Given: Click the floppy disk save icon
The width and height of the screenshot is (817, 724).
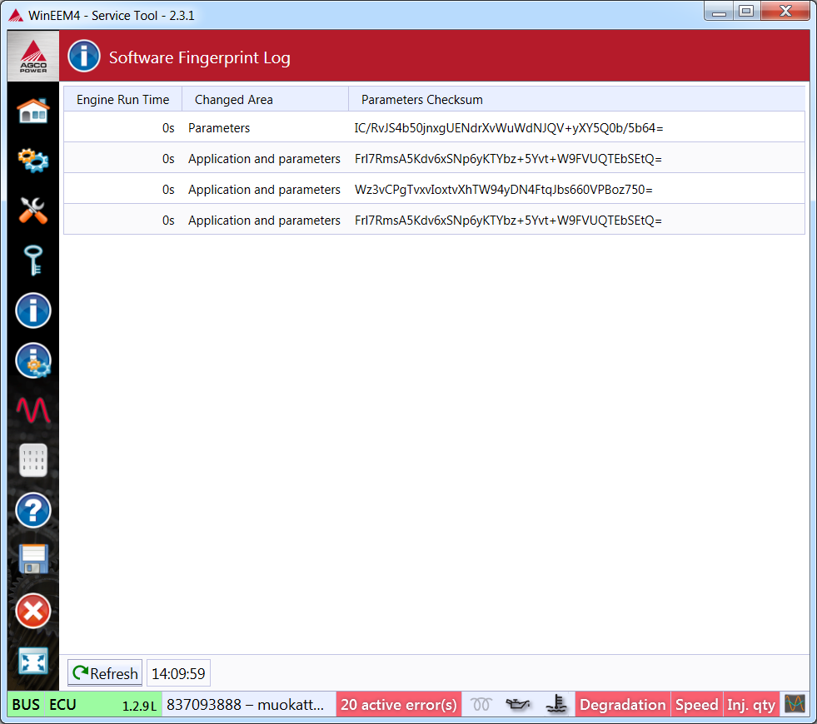Looking at the screenshot, I should (x=33, y=560).
